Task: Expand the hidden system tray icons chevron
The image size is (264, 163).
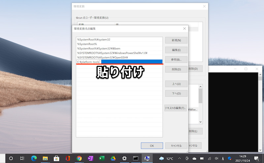Action: point(179,158)
